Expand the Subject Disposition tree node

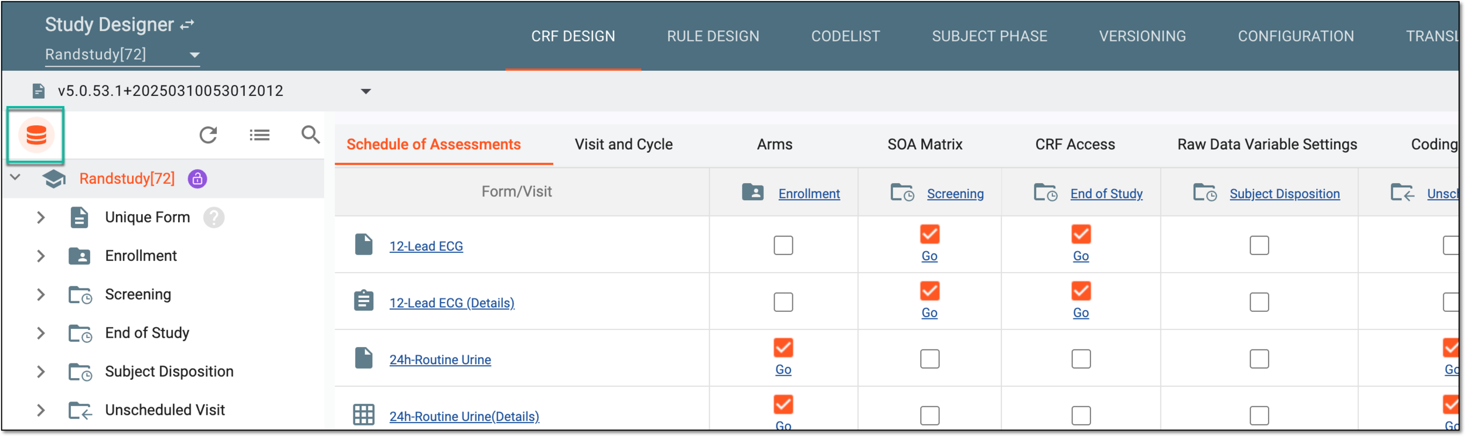[40, 372]
